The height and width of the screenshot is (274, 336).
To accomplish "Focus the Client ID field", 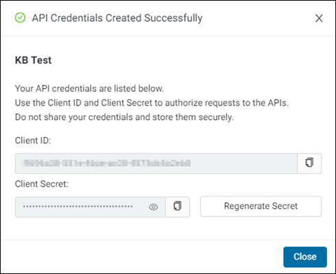I will (156, 164).
